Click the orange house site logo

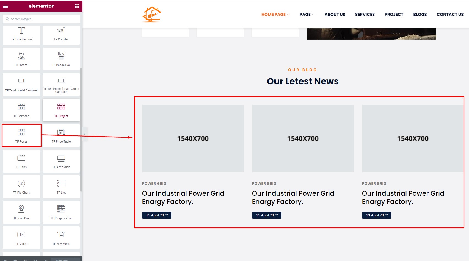pyautogui.click(x=151, y=14)
